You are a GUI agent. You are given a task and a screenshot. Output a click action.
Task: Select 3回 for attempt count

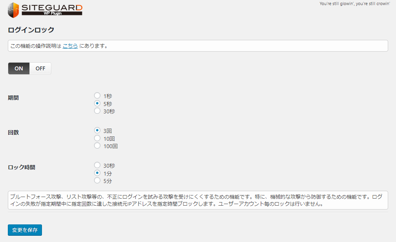97,130
